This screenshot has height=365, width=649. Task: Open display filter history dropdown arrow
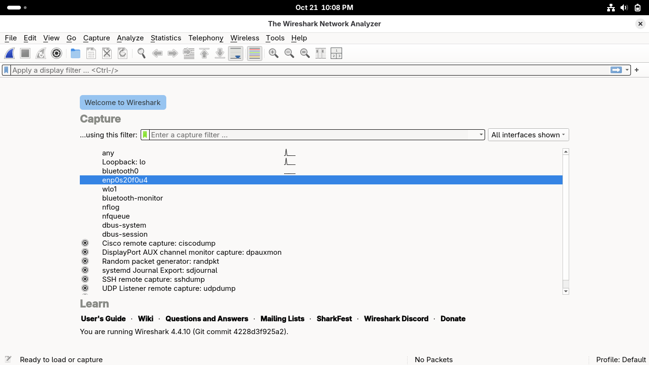[627, 70]
